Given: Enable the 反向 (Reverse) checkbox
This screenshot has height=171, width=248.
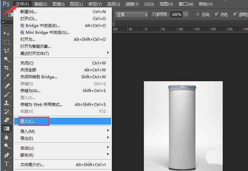Looking at the screenshot, I should [197, 14].
